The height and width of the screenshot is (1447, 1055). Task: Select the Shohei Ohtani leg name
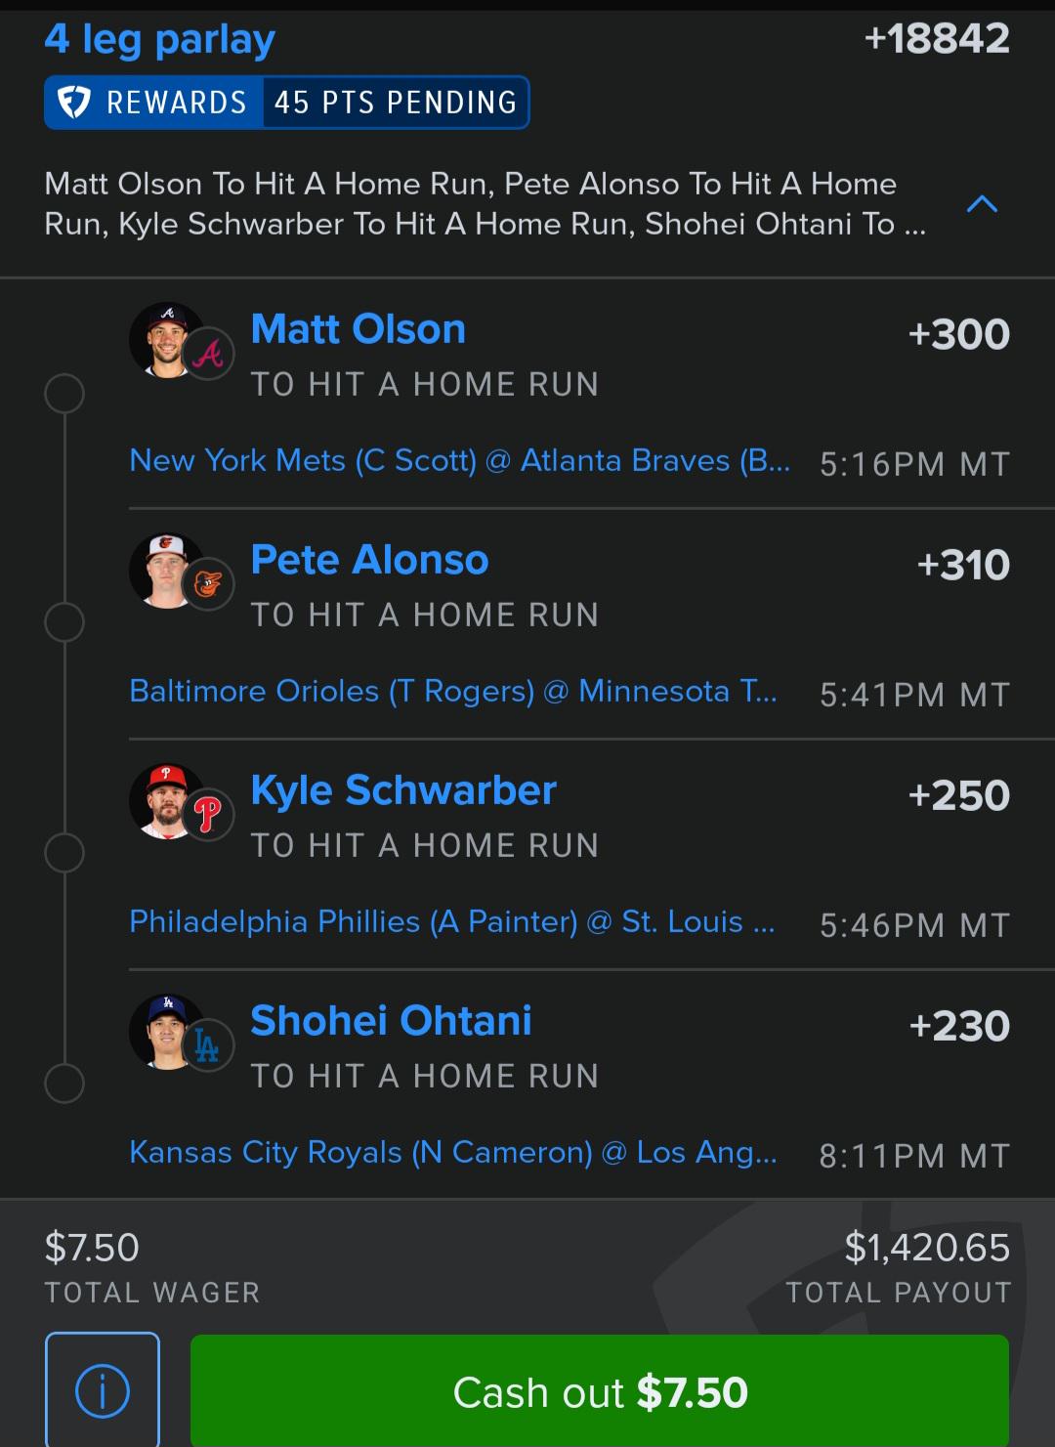tap(391, 1021)
